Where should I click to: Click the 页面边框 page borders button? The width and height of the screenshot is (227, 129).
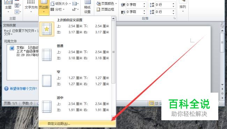pyautogui.click(x=105, y=9)
